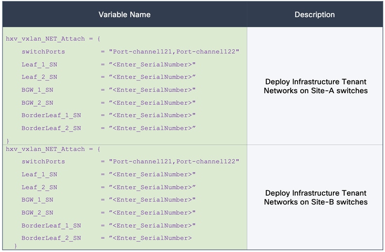Click "Deploy Infrastructure Tenant Networks on Site-A switches" text

[315, 86]
